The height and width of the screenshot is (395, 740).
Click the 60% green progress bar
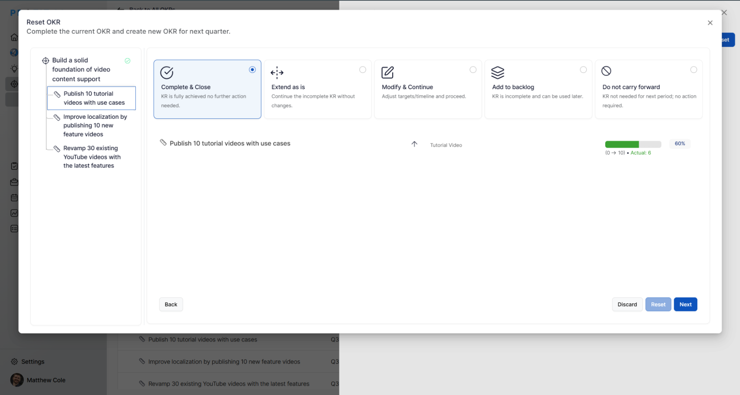click(633, 144)
